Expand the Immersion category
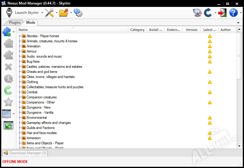Image resolution: width=244 pixels, height=168 pixels. tap(20, 138)
